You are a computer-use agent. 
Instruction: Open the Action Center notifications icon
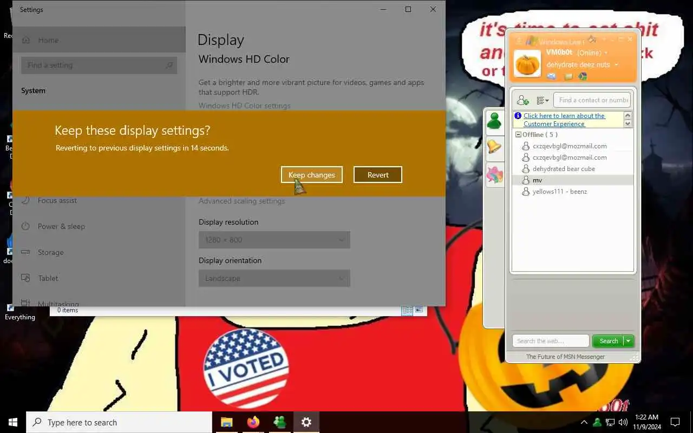675,422
